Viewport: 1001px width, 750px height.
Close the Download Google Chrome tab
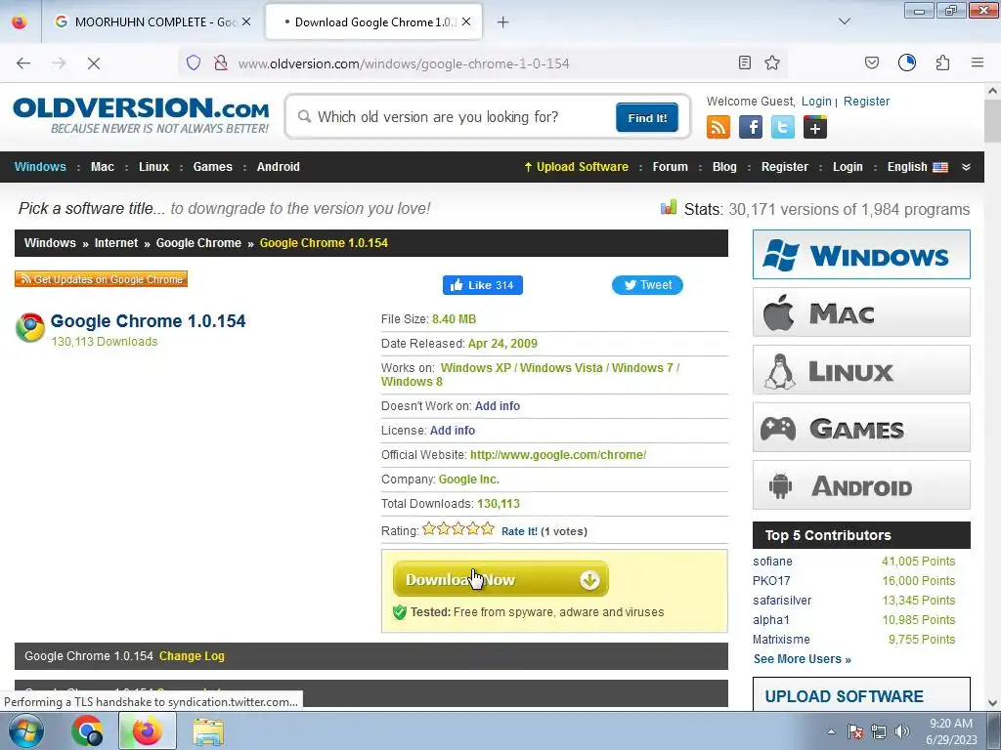coord(466,21)
